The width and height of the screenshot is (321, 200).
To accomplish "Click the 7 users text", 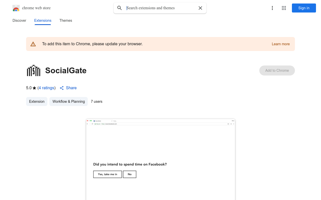I will pos(97,101).
